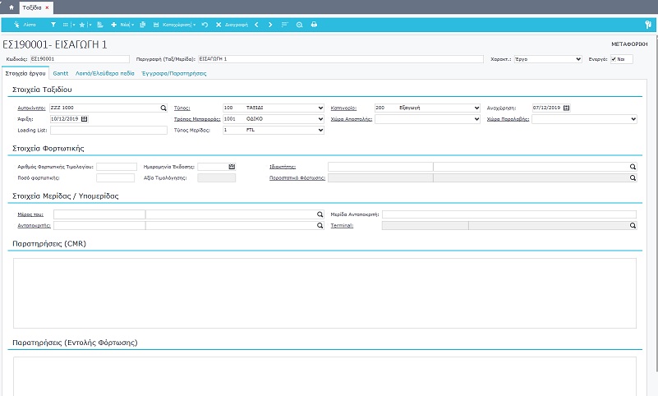
Task: Open the Χαρακτ. Έργο dropdown
Action: point(578,59)
